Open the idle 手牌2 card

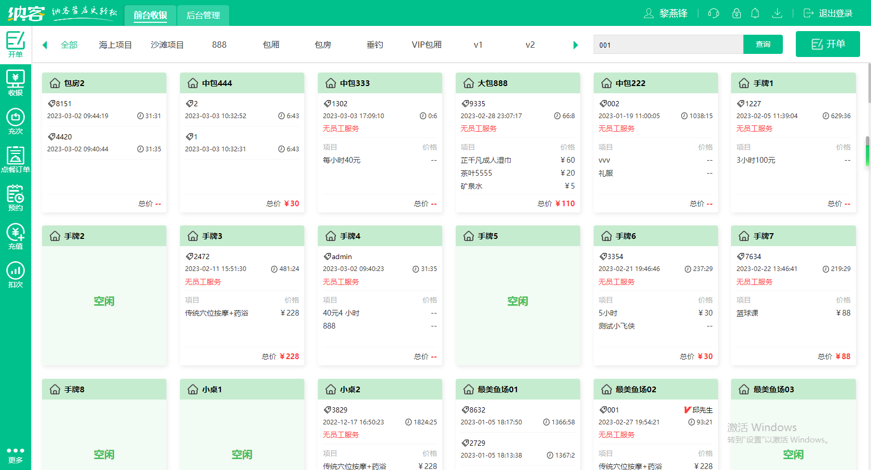104,295
